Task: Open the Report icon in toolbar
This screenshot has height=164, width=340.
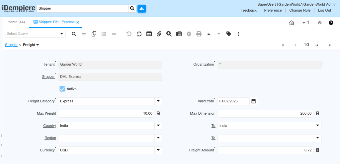Action: click(x=179, y=34)
